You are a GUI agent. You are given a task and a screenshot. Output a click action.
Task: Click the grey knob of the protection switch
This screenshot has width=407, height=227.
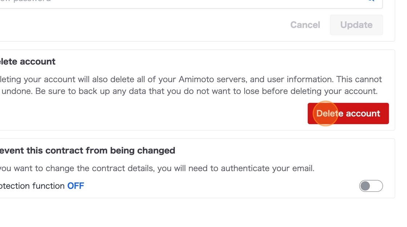pos(366,186)
